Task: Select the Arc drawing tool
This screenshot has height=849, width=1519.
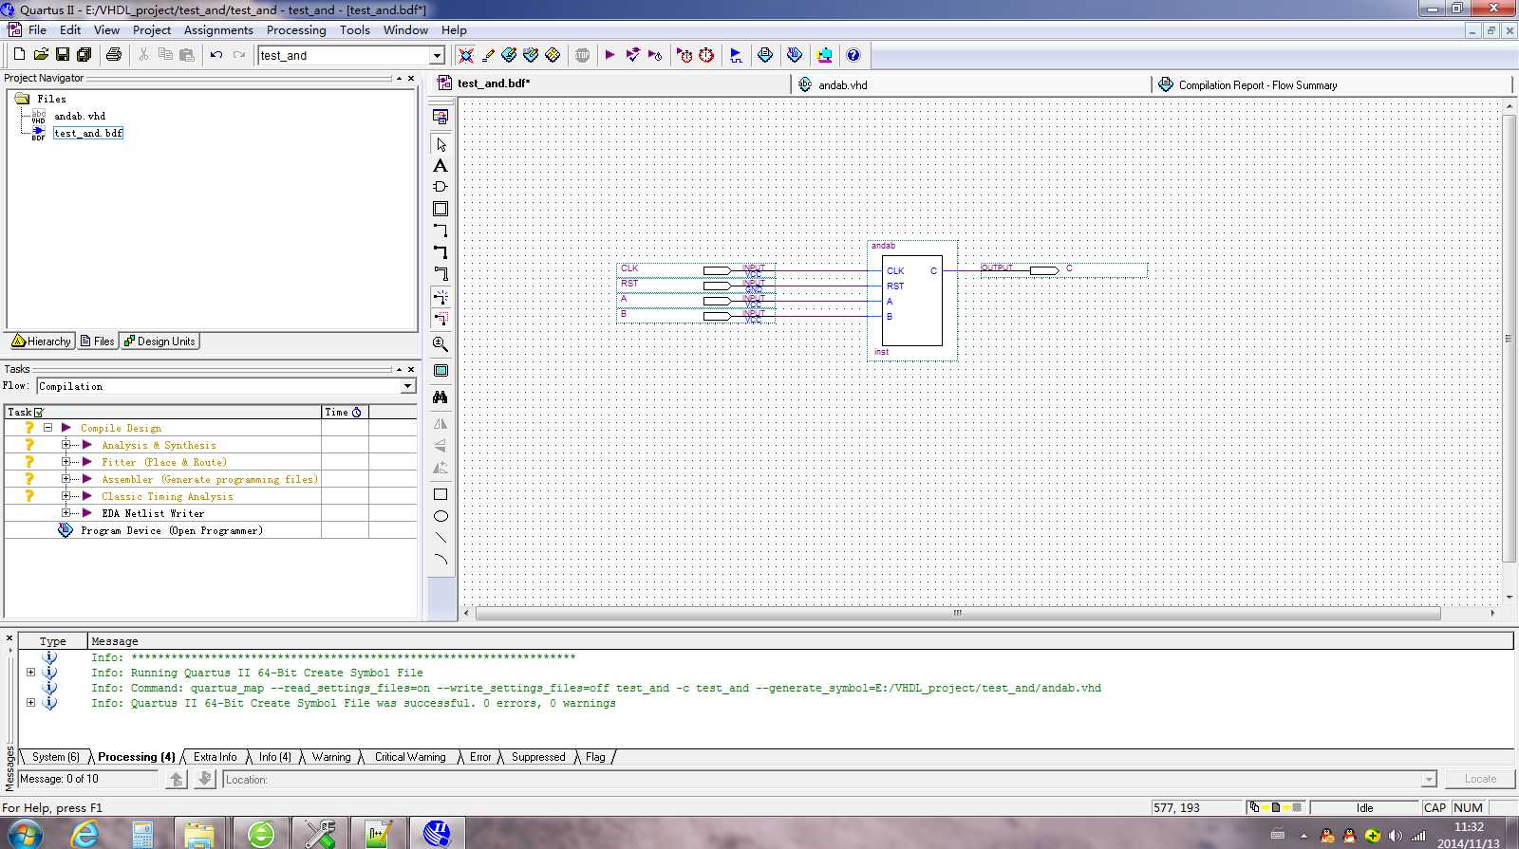Action: [x=441, y=560]
